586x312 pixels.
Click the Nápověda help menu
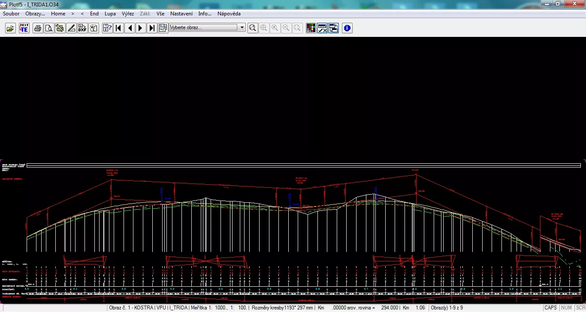pos(229,14)
